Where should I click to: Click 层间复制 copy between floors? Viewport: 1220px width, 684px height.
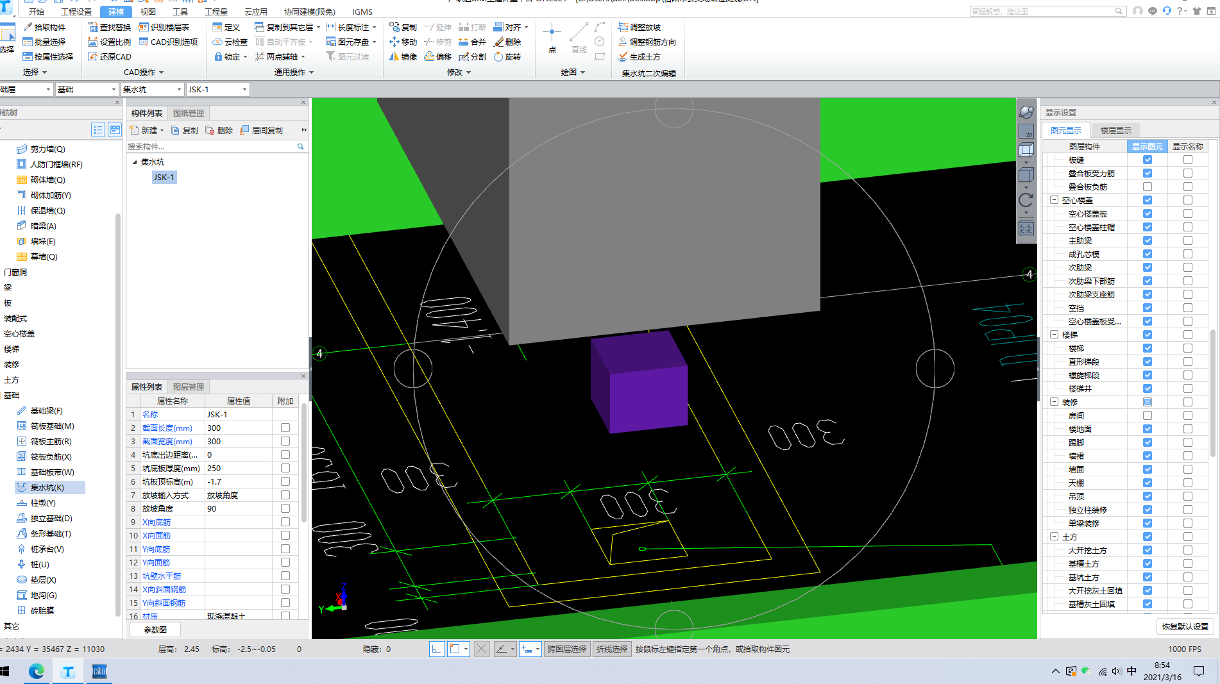262,130
